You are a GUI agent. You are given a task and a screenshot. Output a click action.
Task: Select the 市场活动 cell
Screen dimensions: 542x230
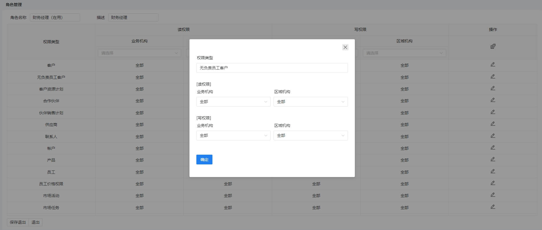tap(51, 196)
